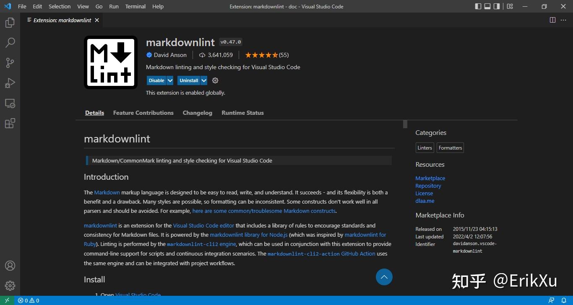Click the scroll-to-top round arrow button
This screenshot has width=573, height=305.
(384, 277)
